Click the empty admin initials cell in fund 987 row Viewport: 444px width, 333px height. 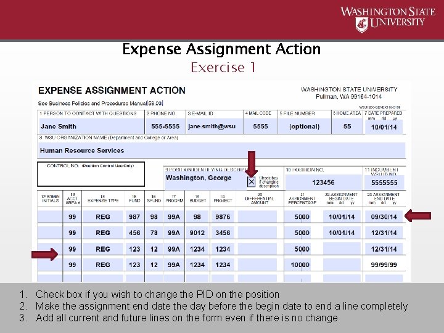(50, 216)
